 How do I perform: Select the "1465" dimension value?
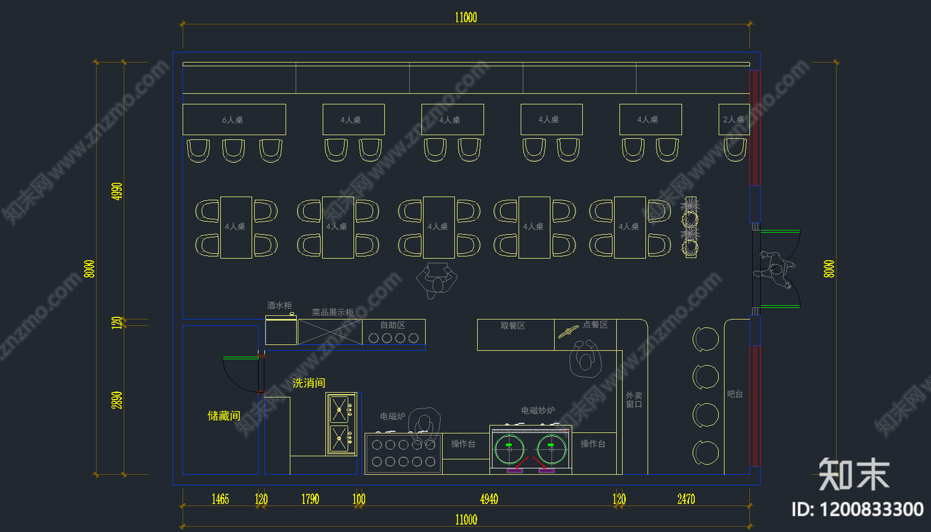[x=220, y=499]
